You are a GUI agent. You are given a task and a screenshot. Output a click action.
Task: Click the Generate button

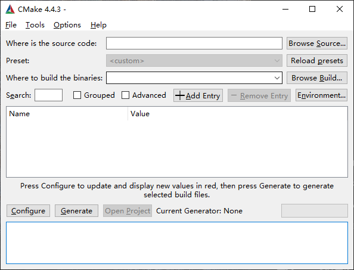(x=76, y=211)
